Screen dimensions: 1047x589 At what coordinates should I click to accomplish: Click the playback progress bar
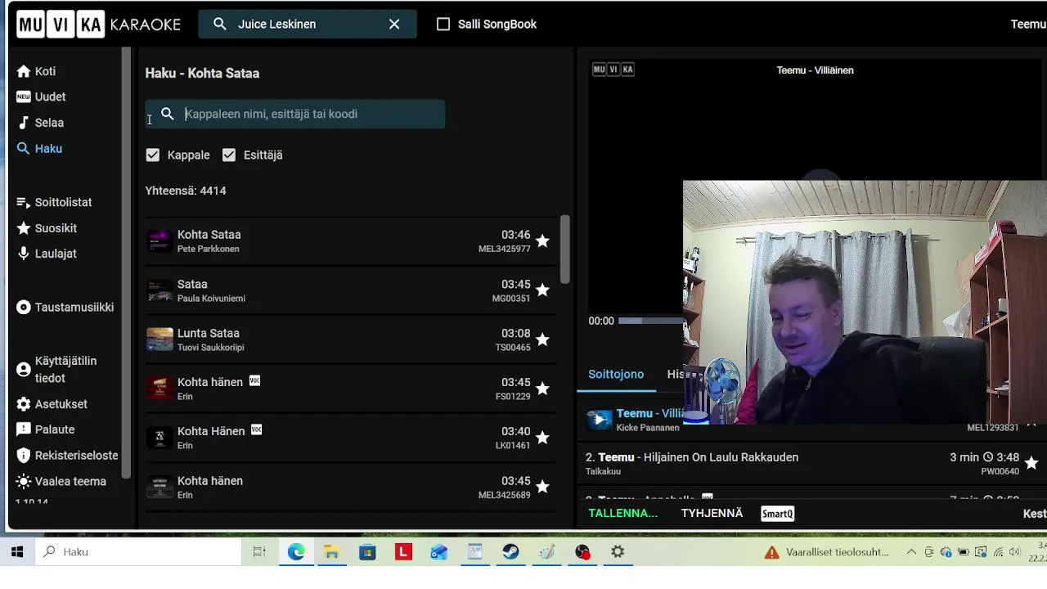coord(650,321)
